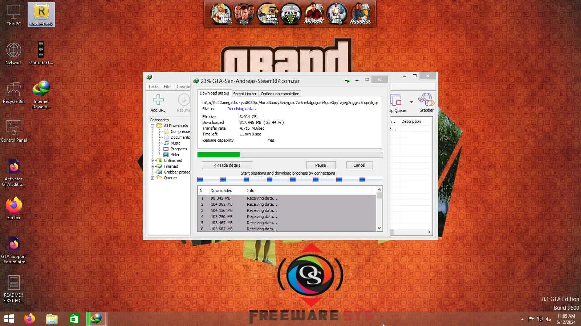Click the connections list scroll down arrow

(x=379, y=228)
